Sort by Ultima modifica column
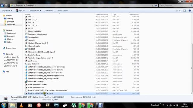The width and height of the screenshot is (193, 108). (x=102, y=15)
